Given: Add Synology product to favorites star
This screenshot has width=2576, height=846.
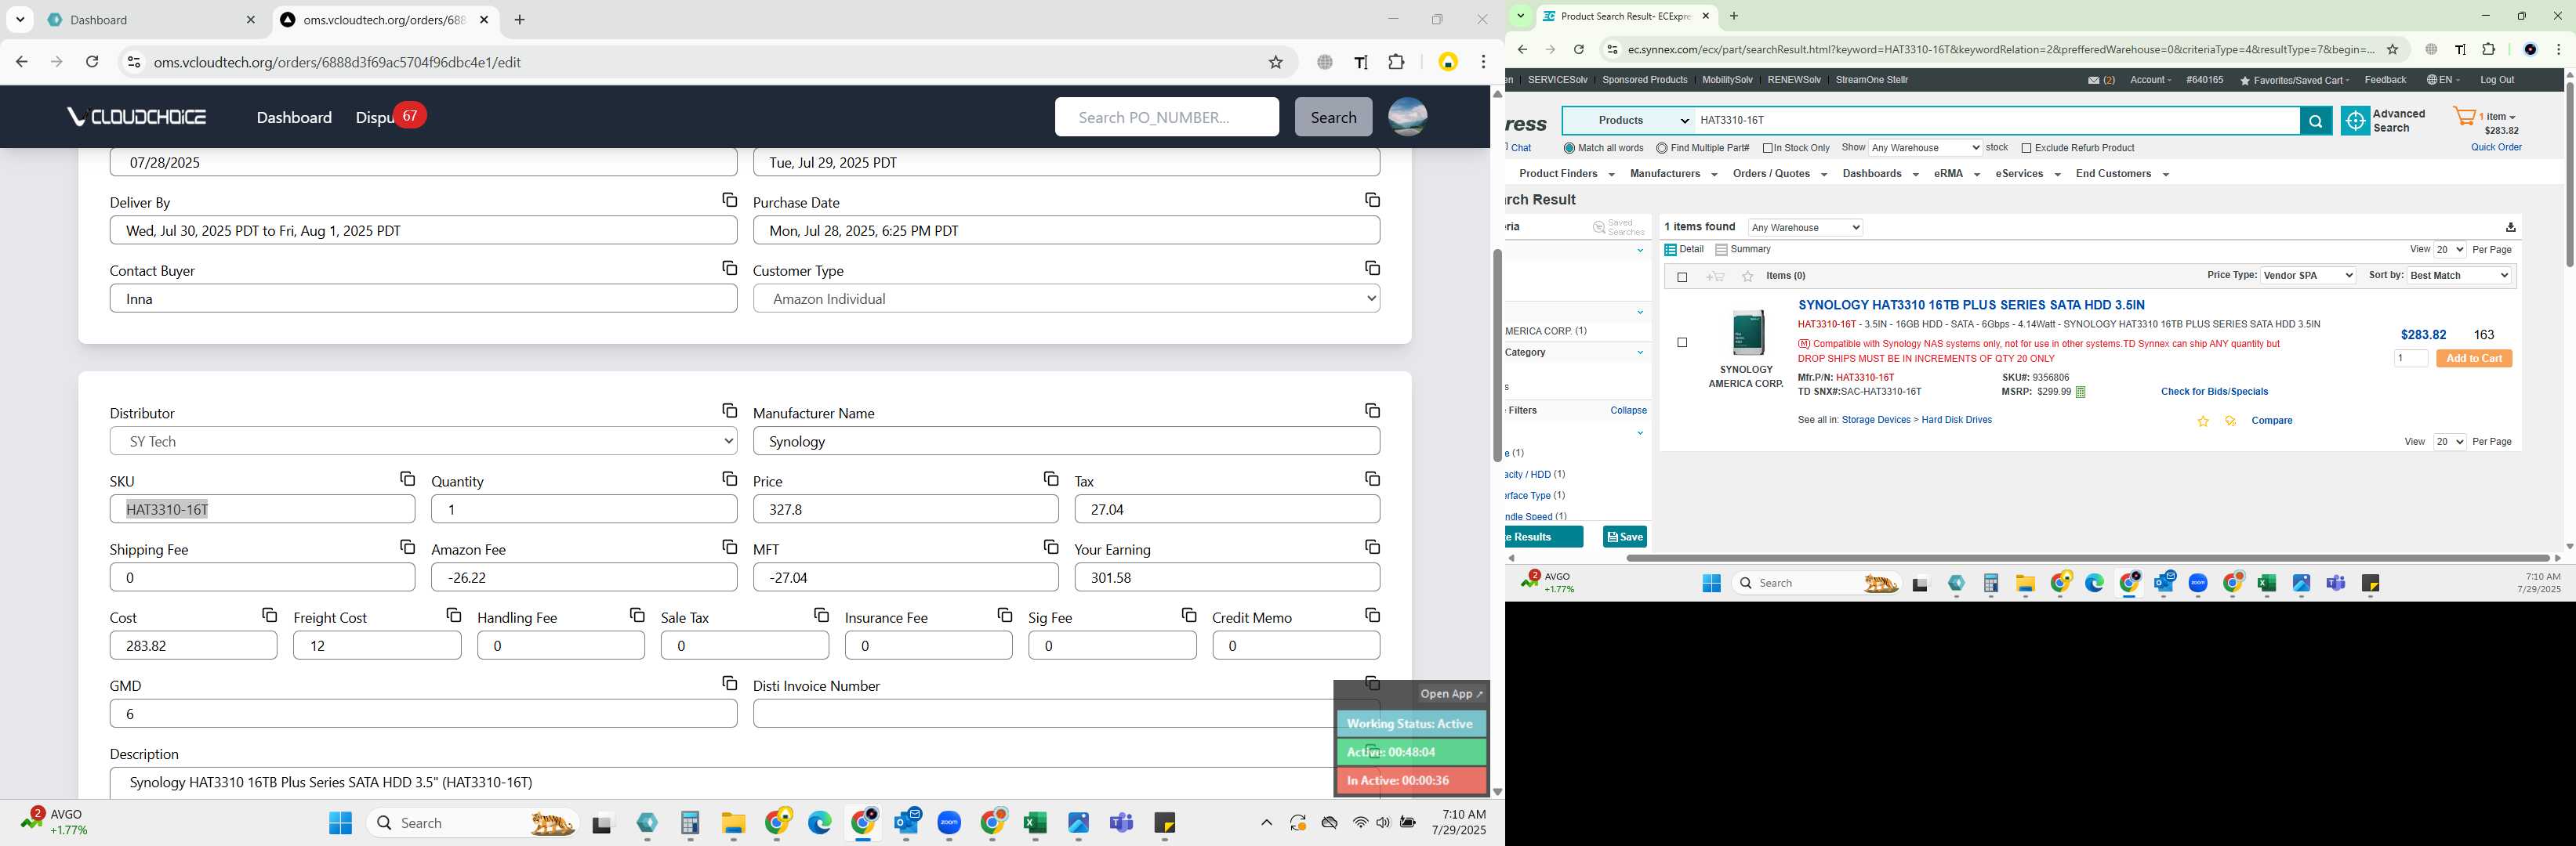Looking at the screenshot, I should (2203, 421).
